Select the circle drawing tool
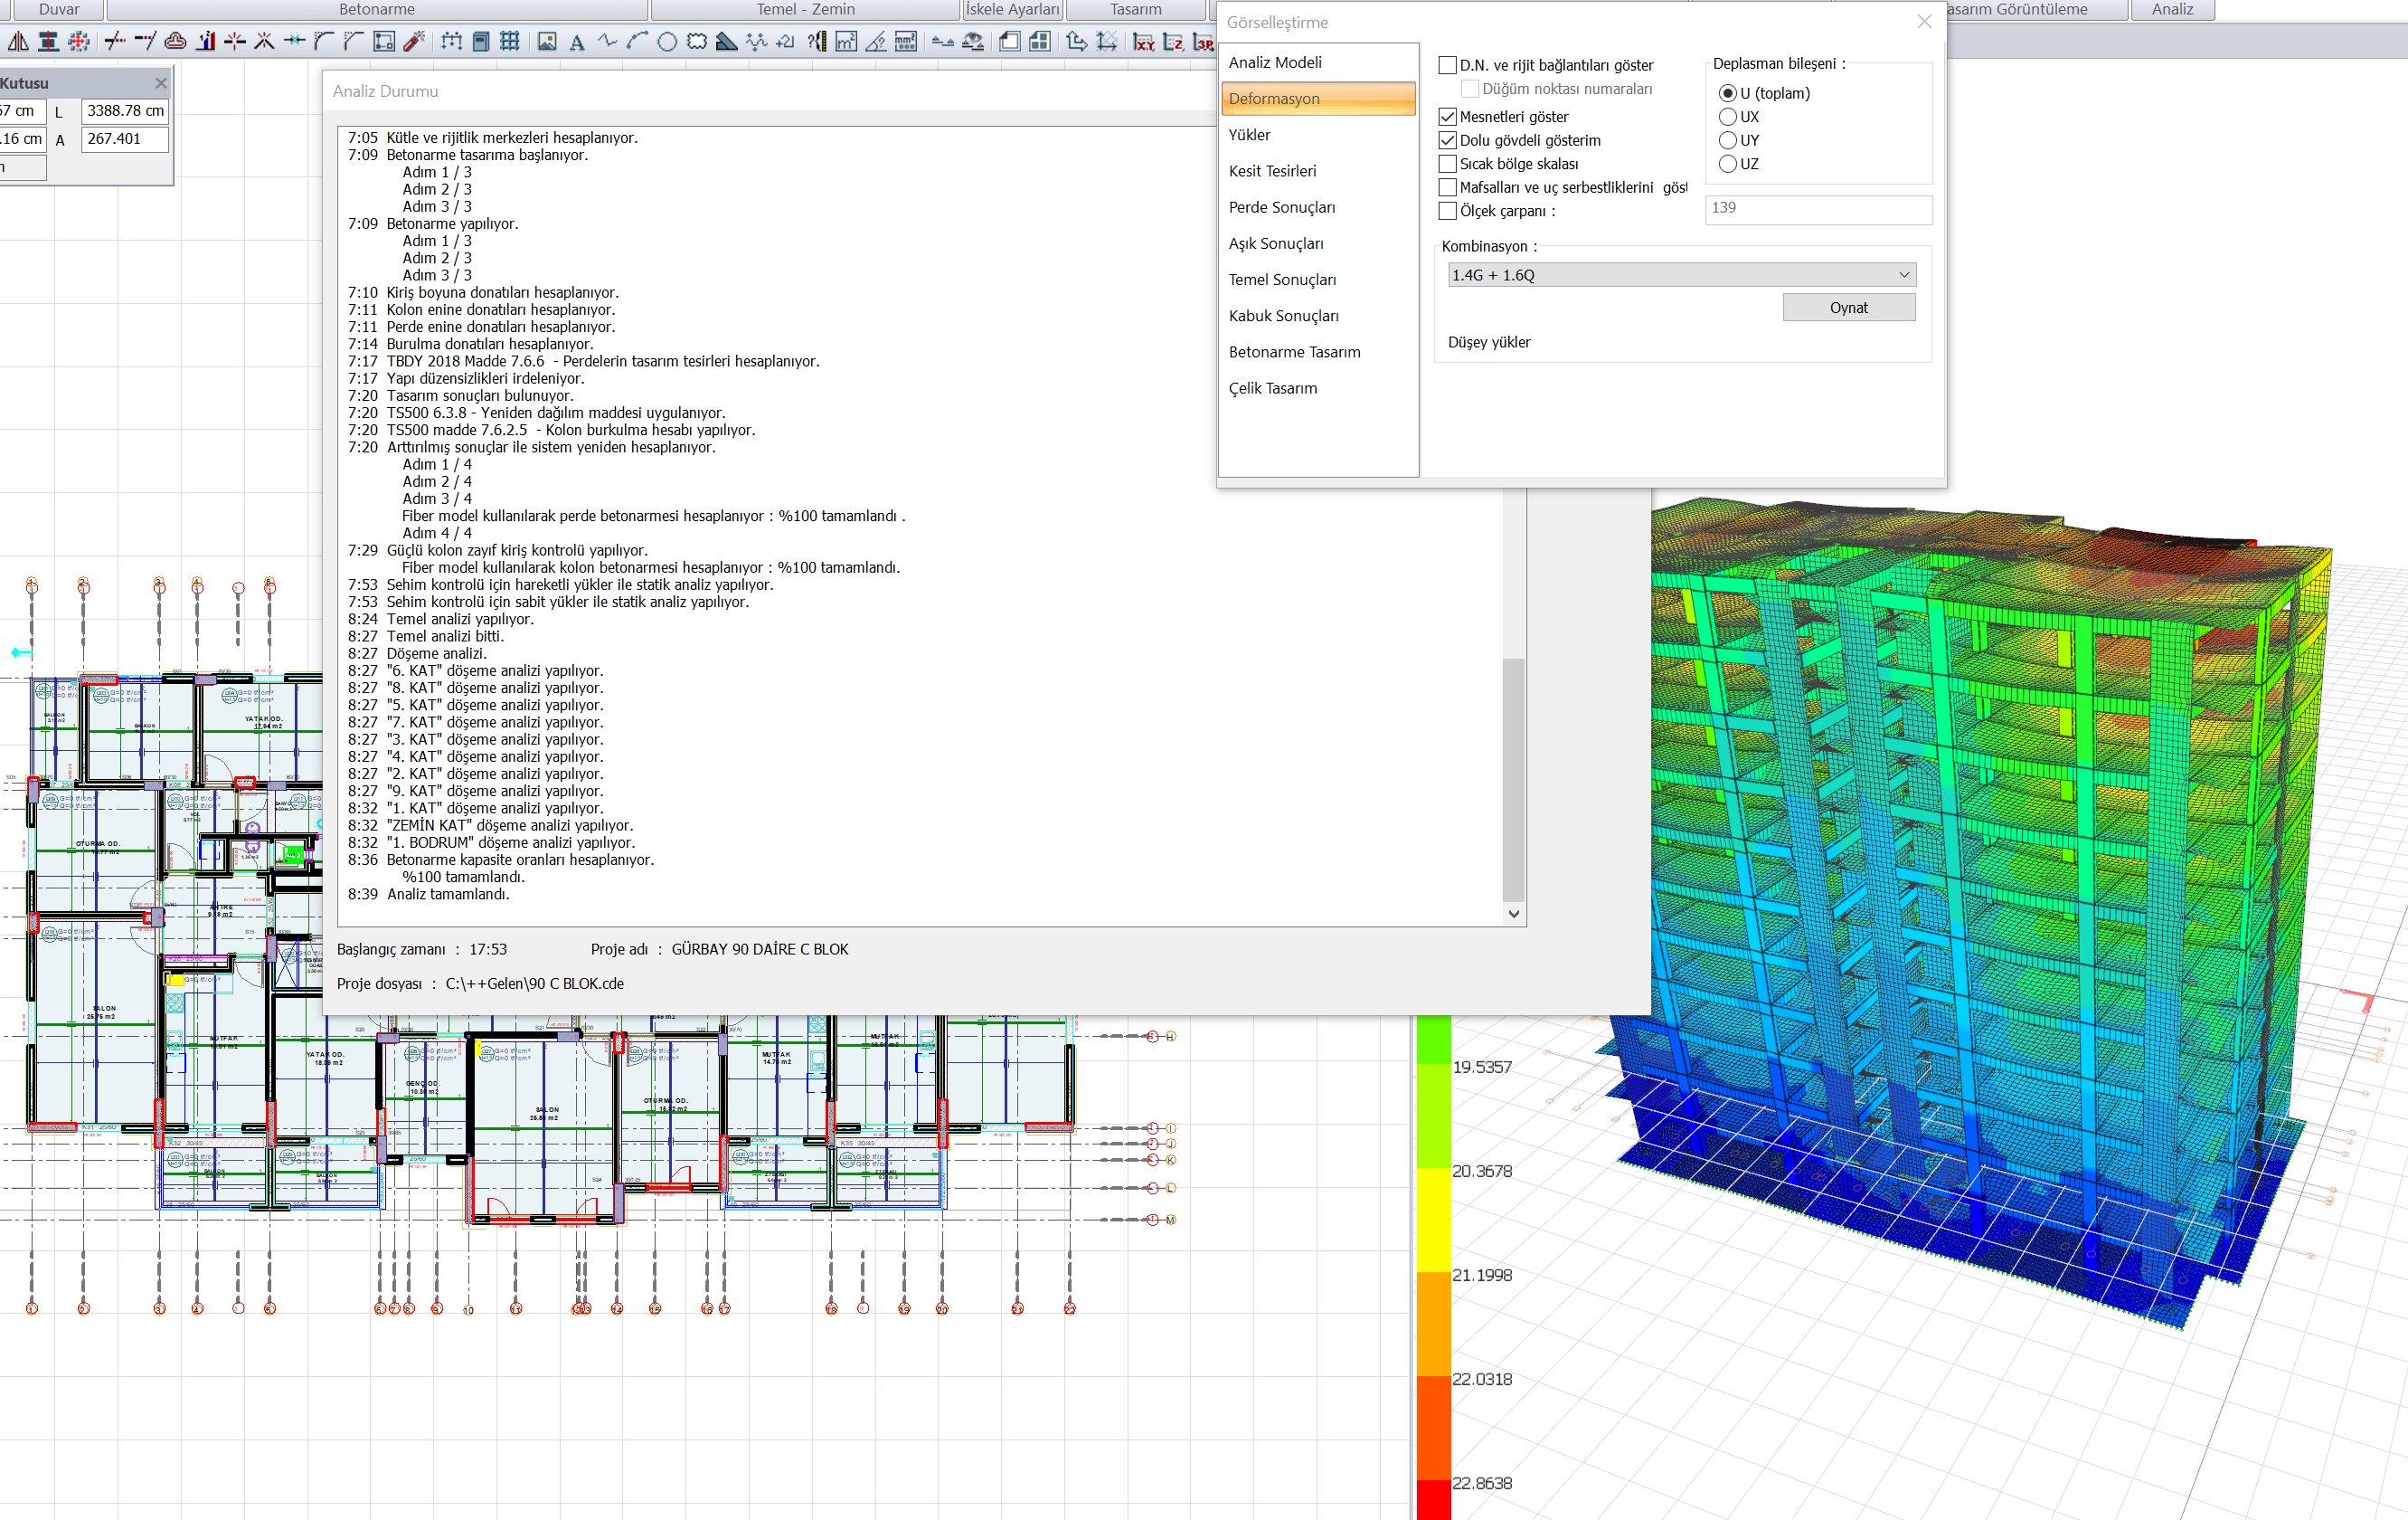Screen dimensions: 2408x1520 coord(667,42)
